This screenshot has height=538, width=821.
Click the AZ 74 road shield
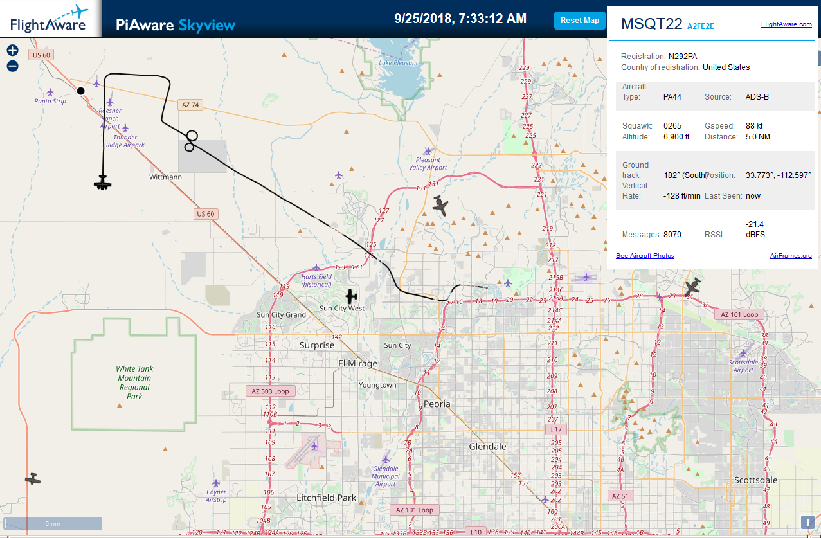click(190, 104)
